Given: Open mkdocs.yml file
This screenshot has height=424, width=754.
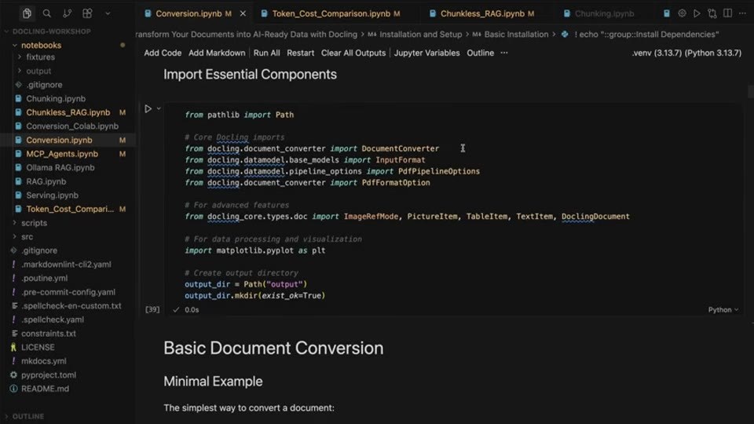Looking at the screenshot, I should tap(43, 361).
